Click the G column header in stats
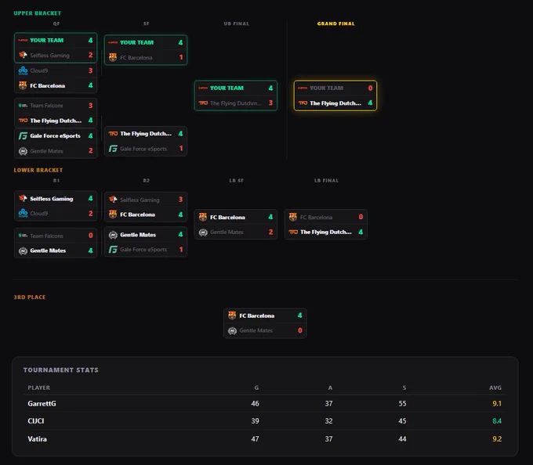Image resolution: width=533 pixels, height=465 pixels. coord(256,387)
